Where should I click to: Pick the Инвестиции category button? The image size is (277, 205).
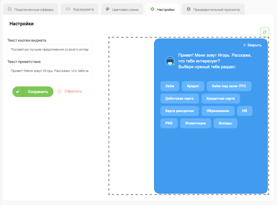point(195,123)
